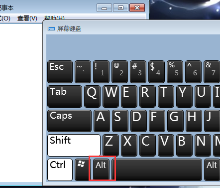220x188 pixels.
Task: Click the 3 / # key
Action: pos(138,72)
